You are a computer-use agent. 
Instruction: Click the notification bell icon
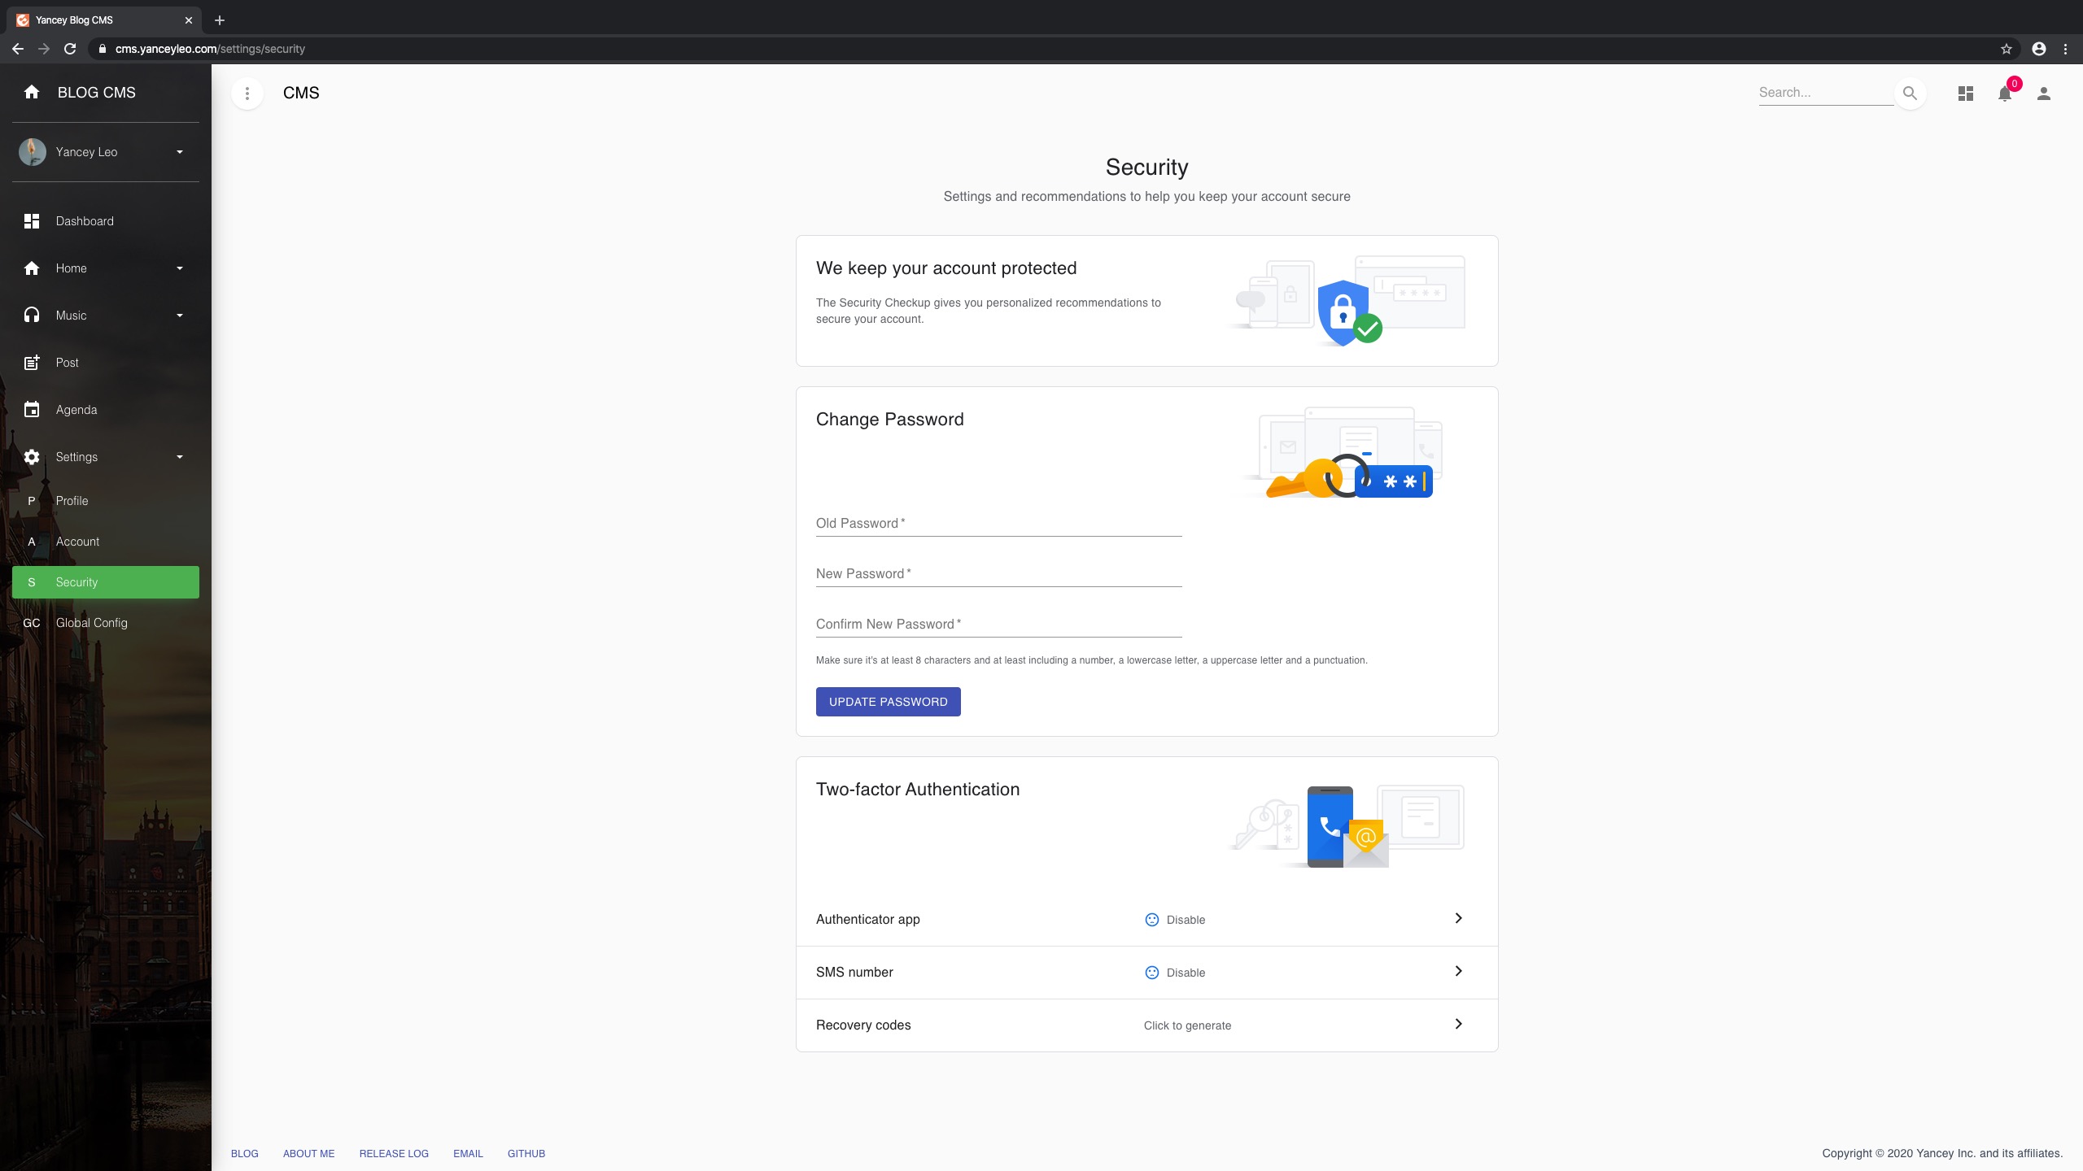click(2004, 94)
